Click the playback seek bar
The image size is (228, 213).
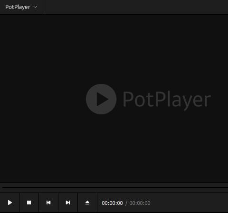pyautogui.click(x=115, y=188)
